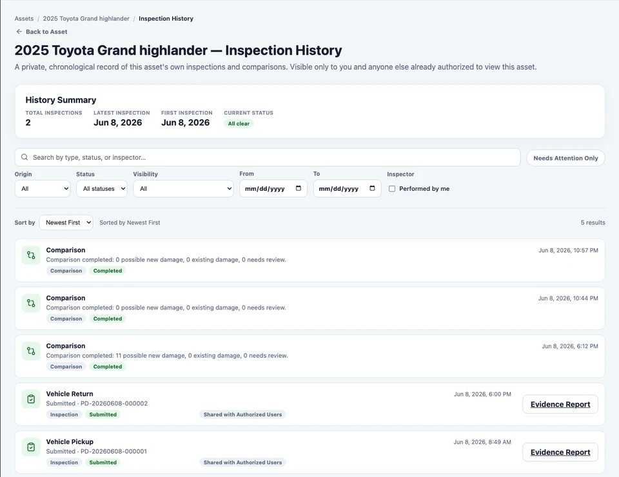This screenshot has width=619, height=477.
Task: Click the Completed badge on the 10:44 PM comparison
Action: tap(108, 318)
